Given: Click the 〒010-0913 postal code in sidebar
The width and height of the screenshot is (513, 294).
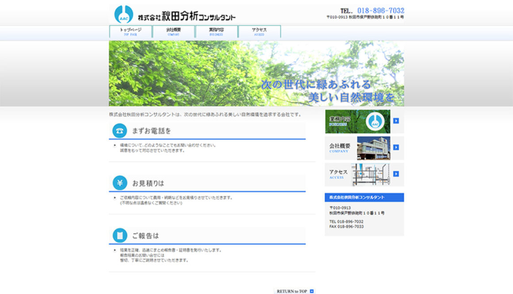Looking at the screenshot, I should (340, 208).
